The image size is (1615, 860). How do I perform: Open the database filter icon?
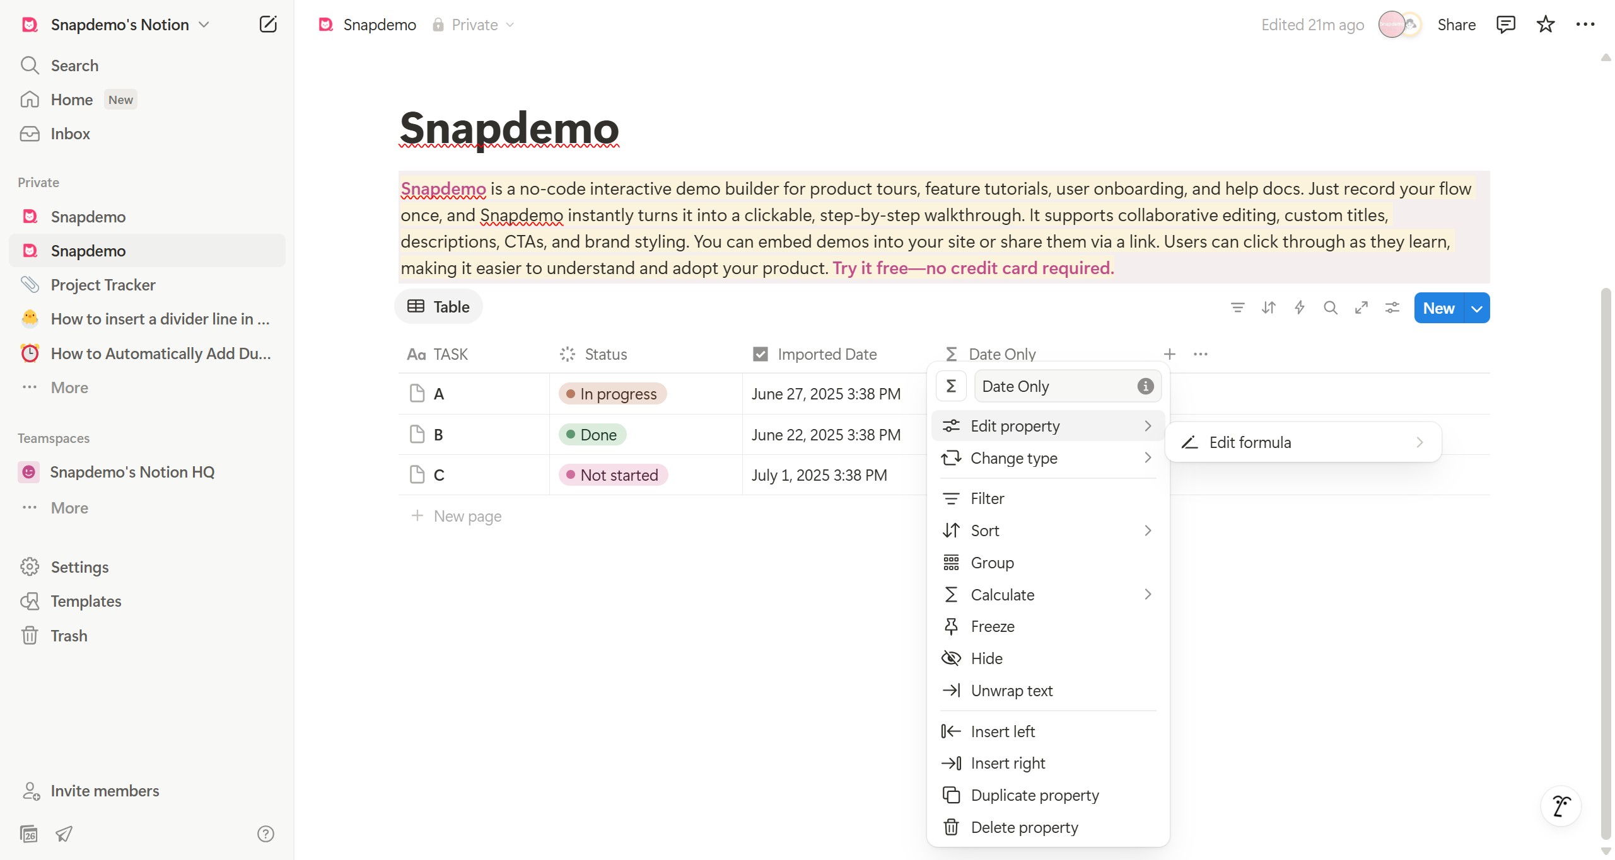point(1237,307)
